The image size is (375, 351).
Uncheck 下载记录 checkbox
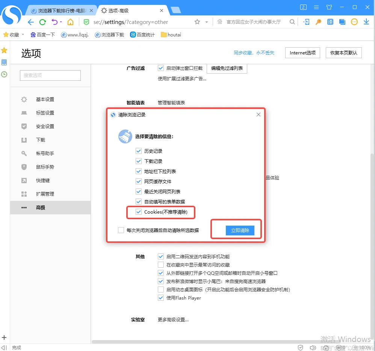point(139,161)
